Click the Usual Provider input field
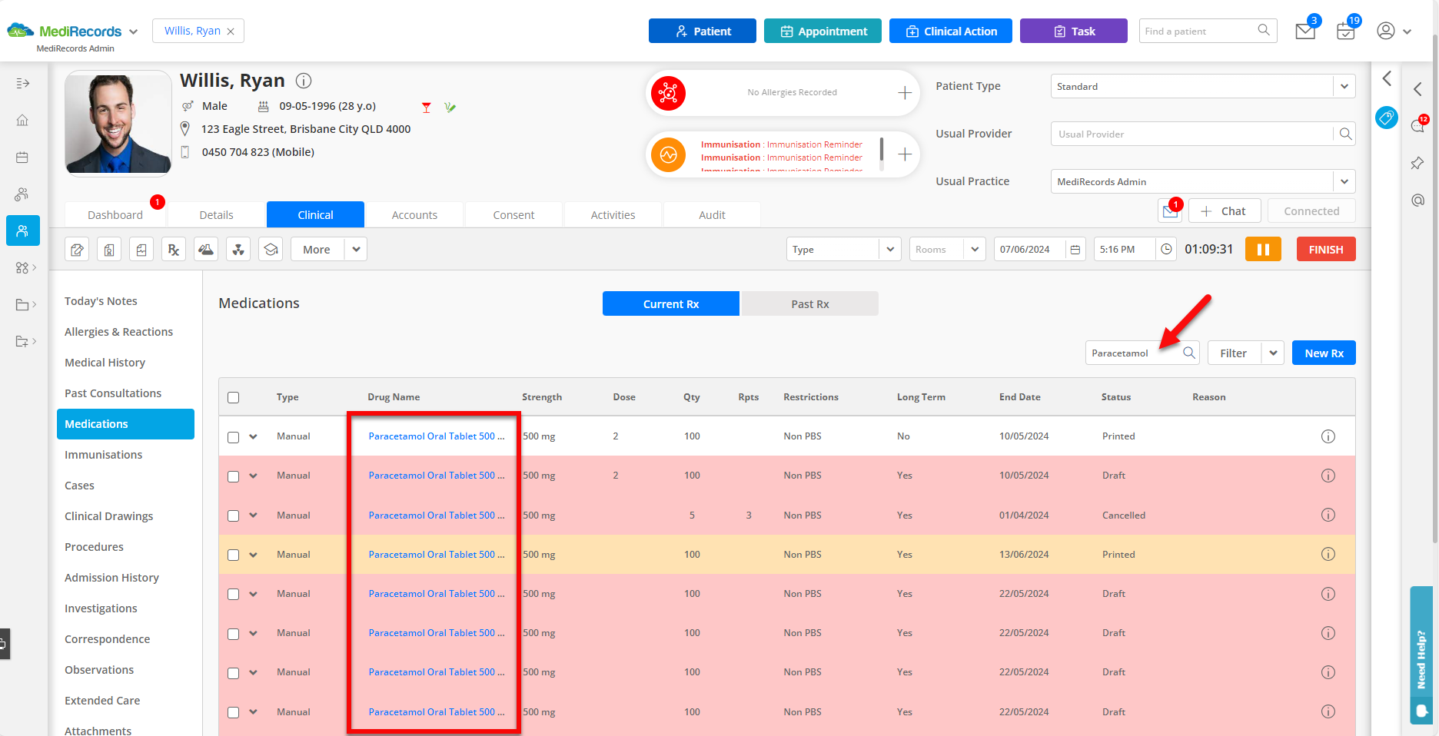 click(1193, 134)
